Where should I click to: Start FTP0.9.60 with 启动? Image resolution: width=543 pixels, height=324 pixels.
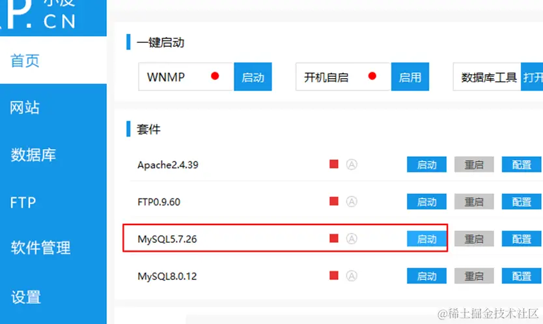tap(426, 202)
